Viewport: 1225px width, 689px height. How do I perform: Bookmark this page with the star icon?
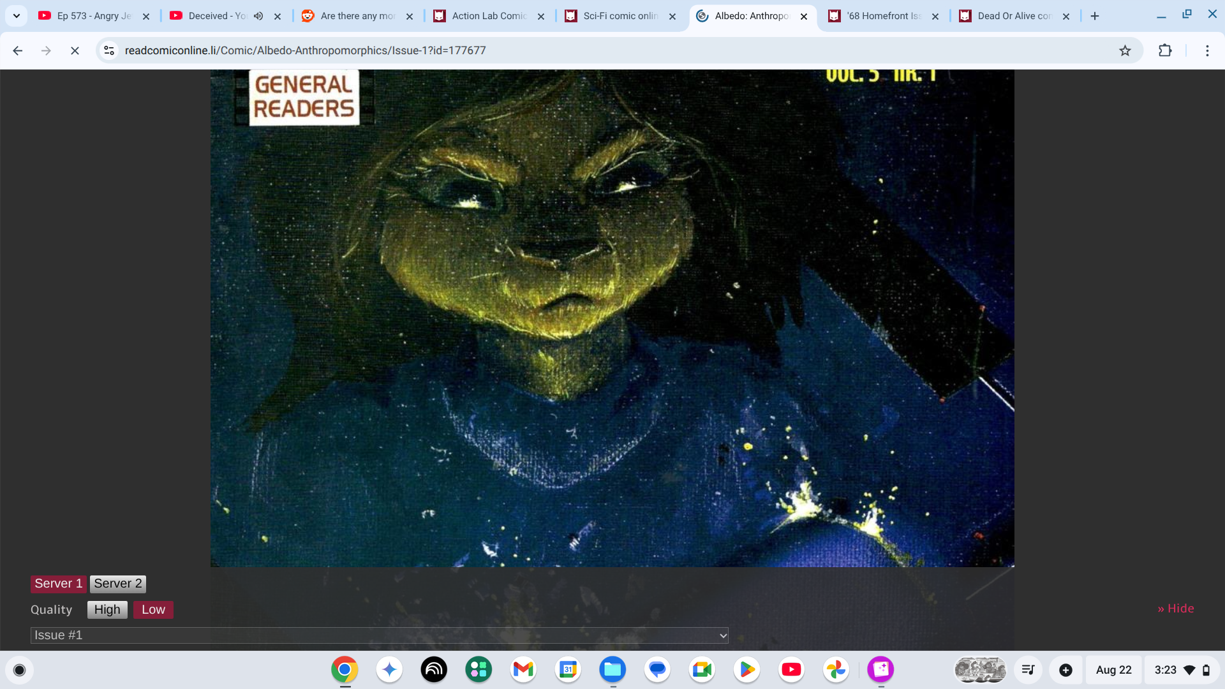tap(1125, 50)
